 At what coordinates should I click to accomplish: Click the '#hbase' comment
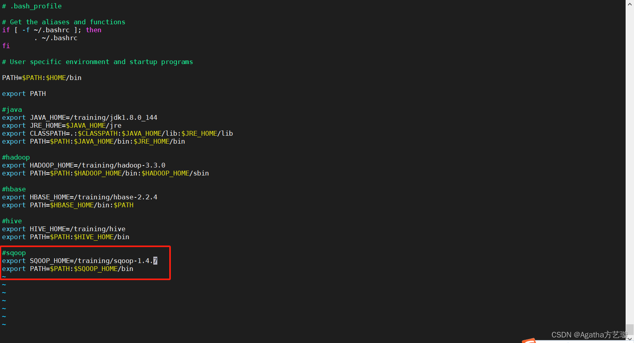tap(14, 189)
